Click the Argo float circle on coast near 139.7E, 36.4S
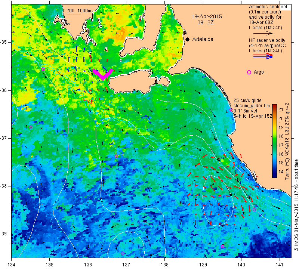Viewport: 299px width, 269px height. (231, 109)
